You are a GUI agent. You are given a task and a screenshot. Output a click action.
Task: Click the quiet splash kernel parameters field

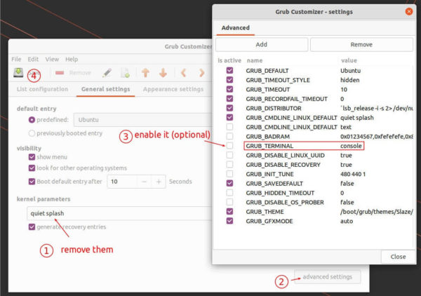pyautogui.click(x=119, y=213)
